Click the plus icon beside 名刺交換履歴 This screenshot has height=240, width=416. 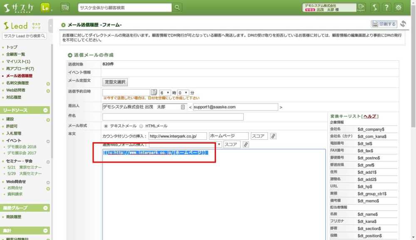pos(48,84)
